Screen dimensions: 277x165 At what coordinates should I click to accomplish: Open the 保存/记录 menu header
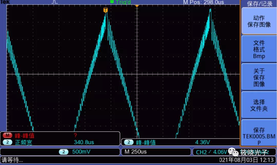259,4
